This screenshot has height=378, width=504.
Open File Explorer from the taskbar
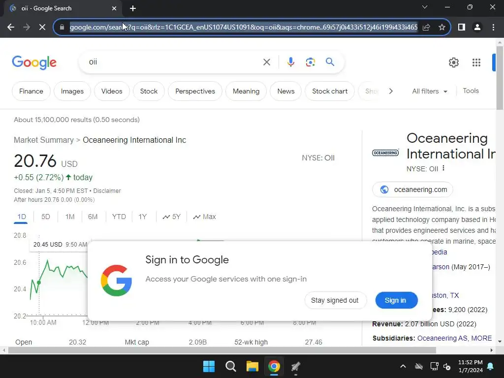pyautogui.click(x=252, y=366)
